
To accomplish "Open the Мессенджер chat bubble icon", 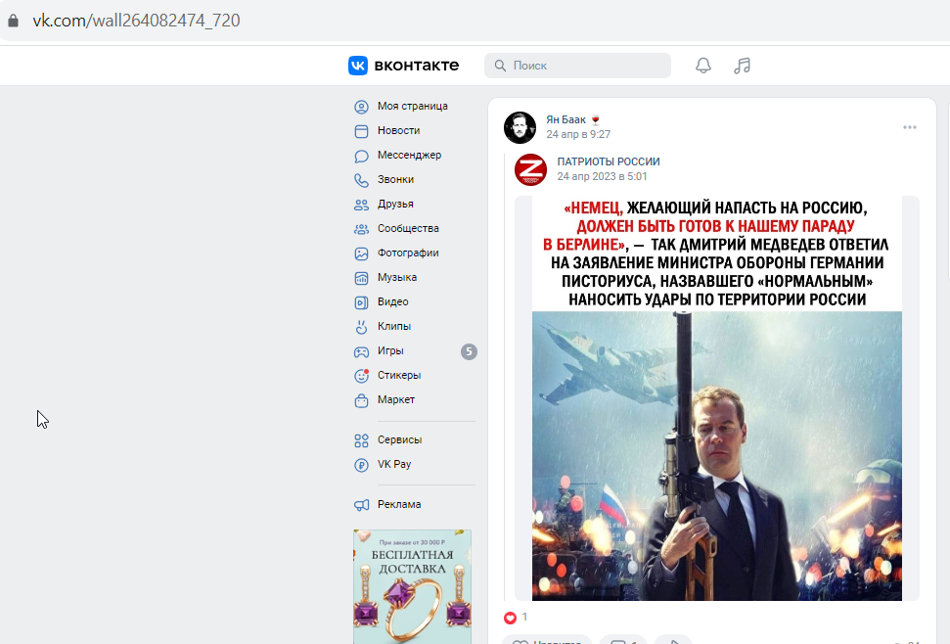I will [361, 156].
